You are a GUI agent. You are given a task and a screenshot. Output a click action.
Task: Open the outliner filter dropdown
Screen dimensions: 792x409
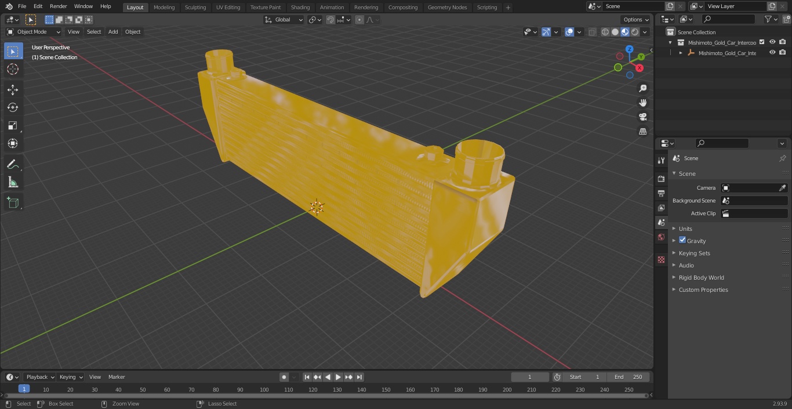click(x=771, y=19)
